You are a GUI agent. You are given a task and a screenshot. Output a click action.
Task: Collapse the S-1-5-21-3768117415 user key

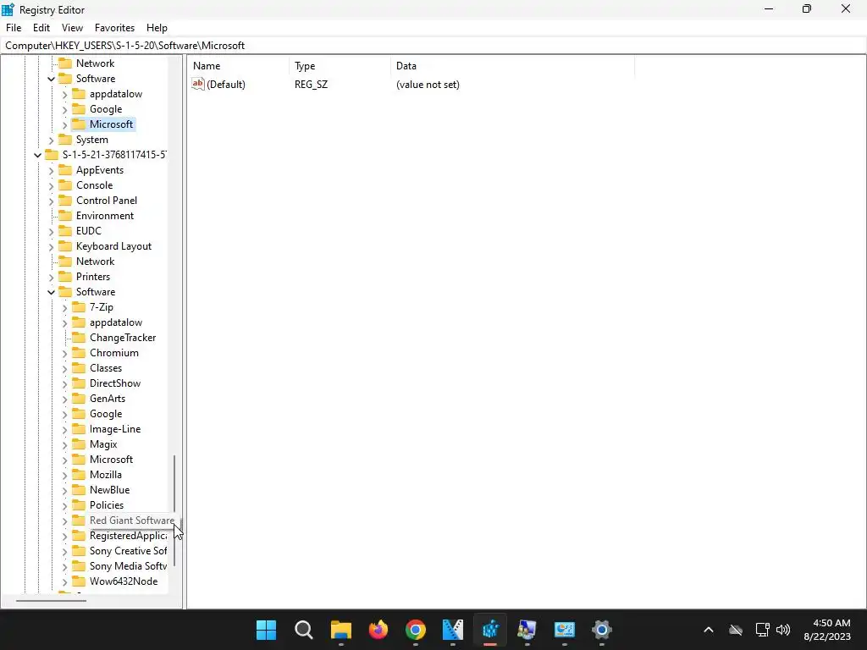click(37, 156)
